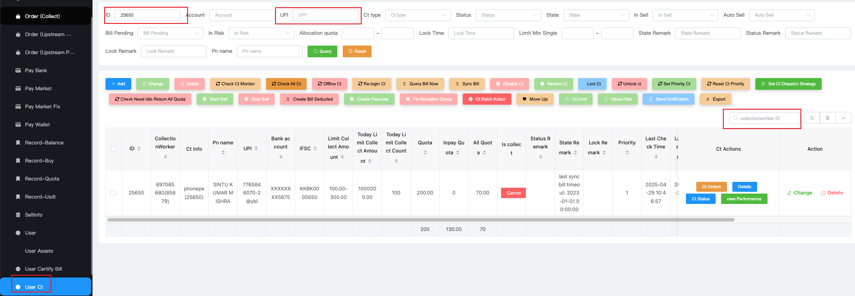Collapse the search panel with the up chevron

coord(843,118)
